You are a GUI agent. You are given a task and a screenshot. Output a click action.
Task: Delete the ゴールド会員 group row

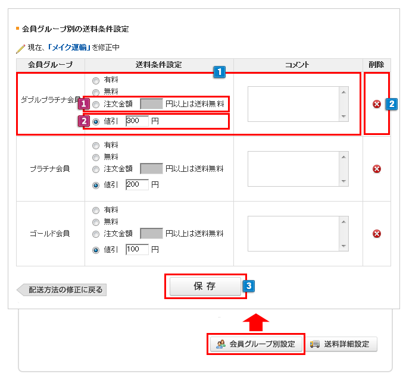click(x=376, y=234)
